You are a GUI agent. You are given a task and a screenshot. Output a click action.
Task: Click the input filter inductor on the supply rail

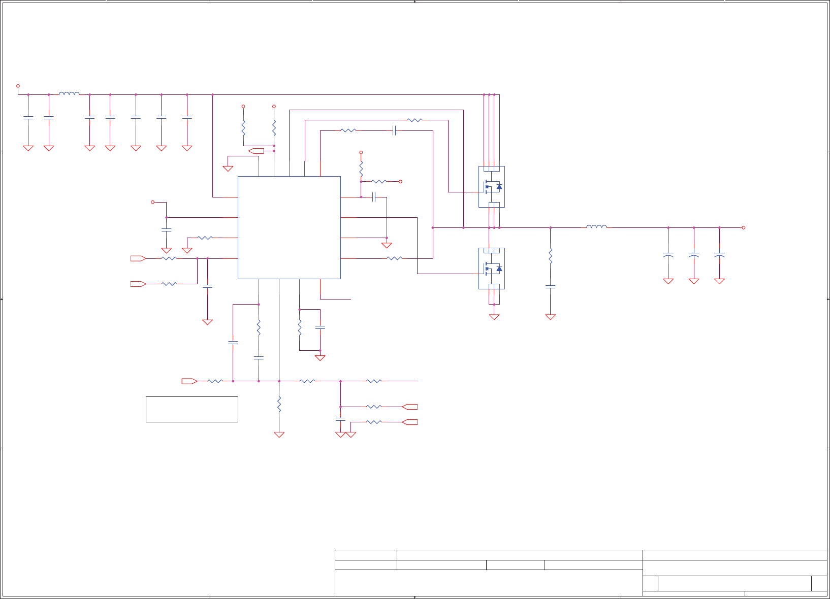click(69, 93)
